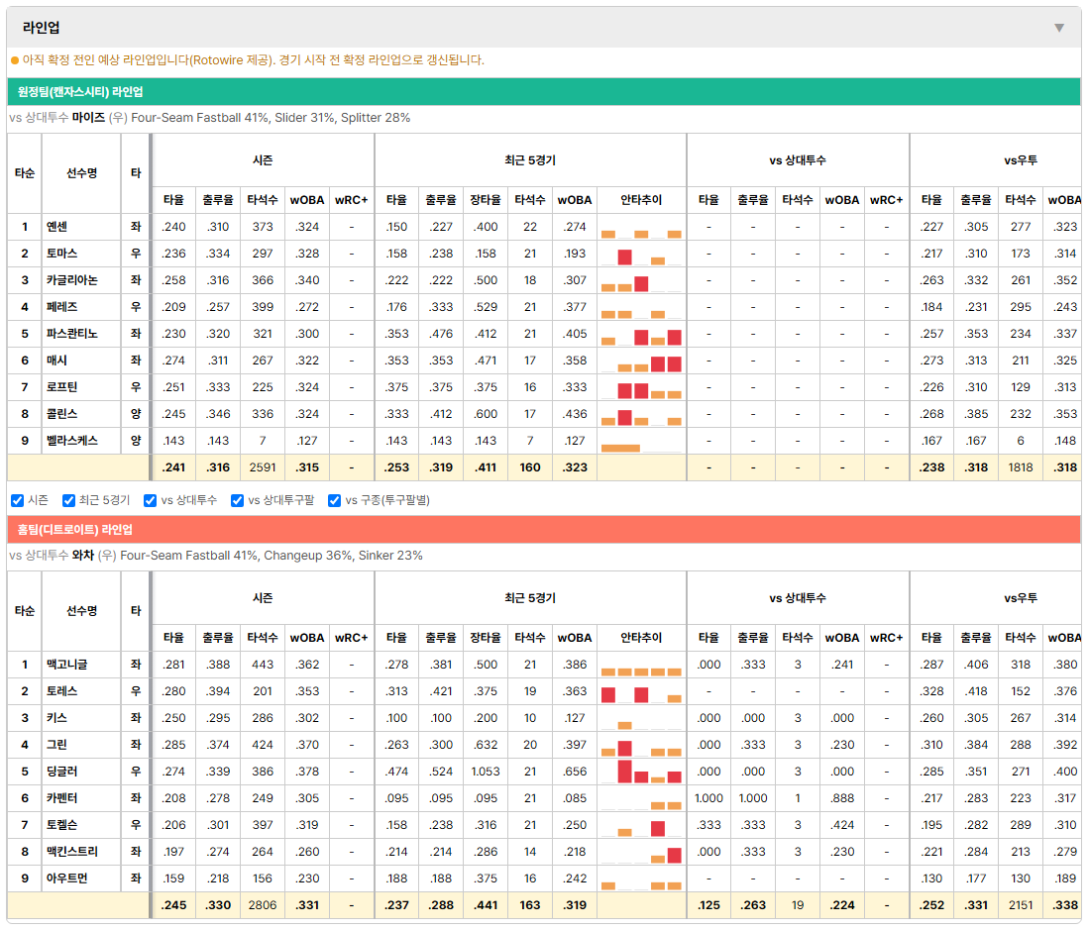The image size is (1088, 930).
Task: Select player name 옌센 in the away lineup
Action: click(x=56, y=227)
